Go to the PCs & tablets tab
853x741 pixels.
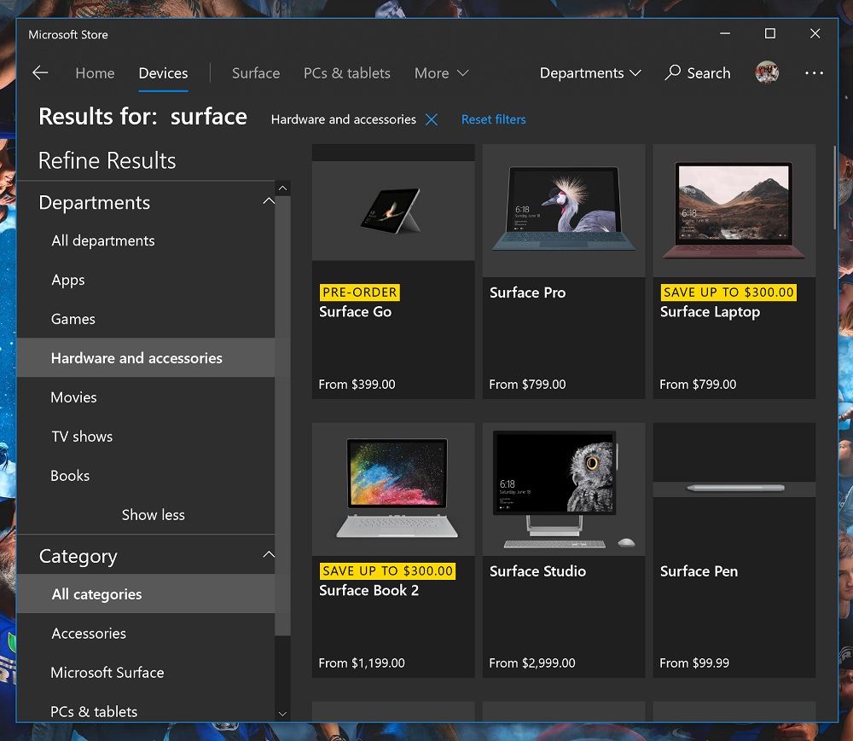point(346,73)
